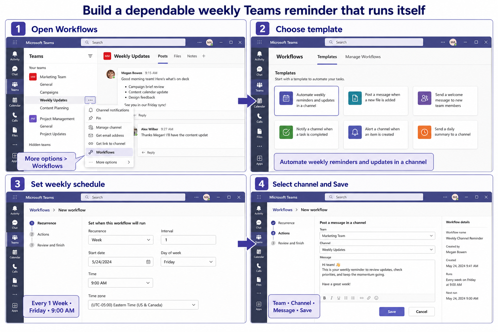This screenshot has width=498, height=332.
Task: Select the Send a daily summary template card
Action: [x=445, y=135]
